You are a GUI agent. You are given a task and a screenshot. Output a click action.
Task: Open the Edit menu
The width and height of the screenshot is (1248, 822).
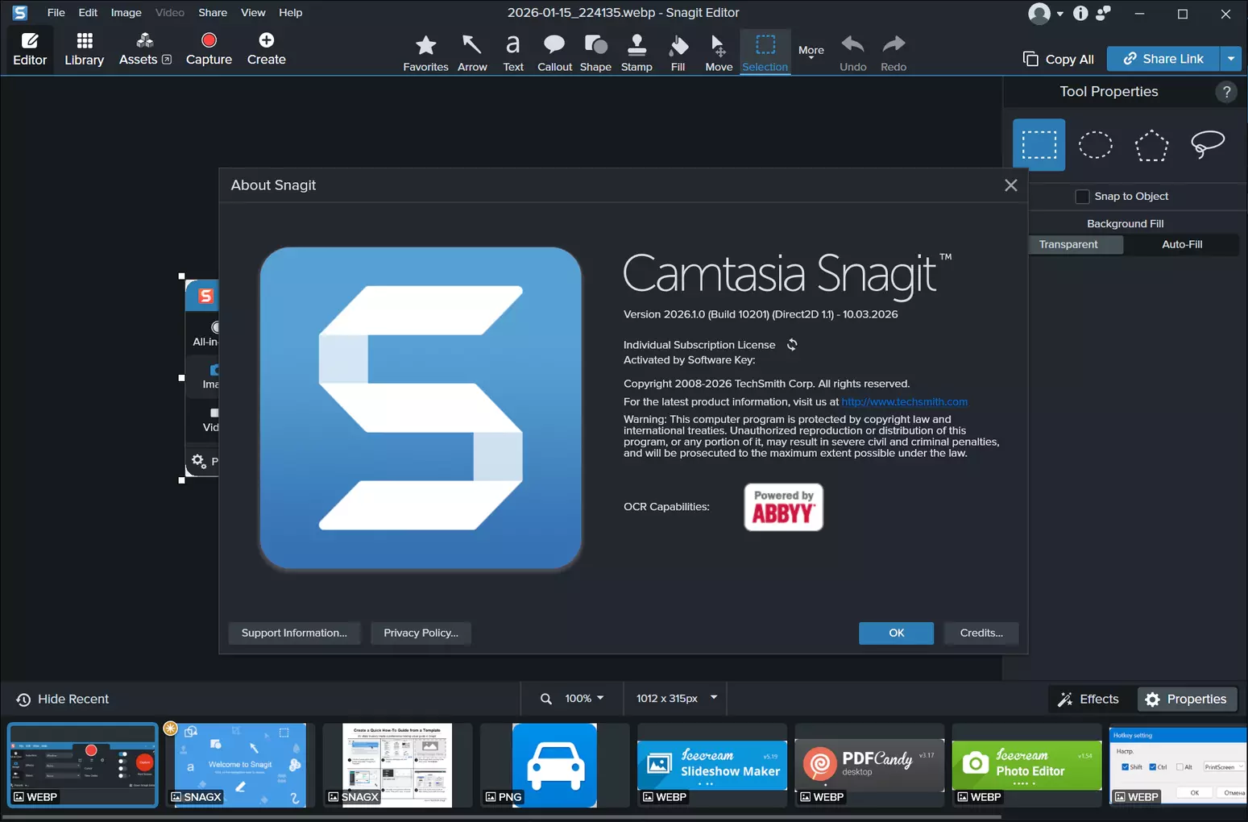(88, 13)
